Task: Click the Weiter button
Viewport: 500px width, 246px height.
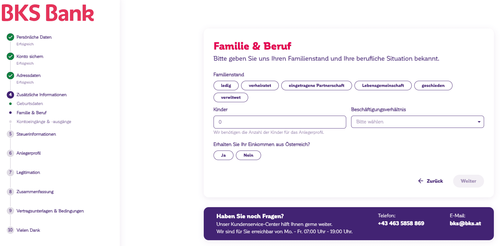Action: tap(468, 181)
